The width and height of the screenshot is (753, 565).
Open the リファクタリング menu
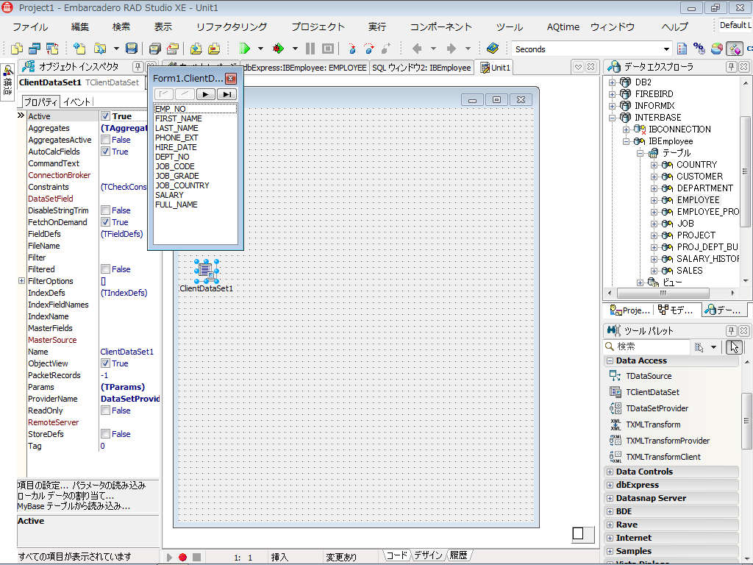(x=232, y=27)
